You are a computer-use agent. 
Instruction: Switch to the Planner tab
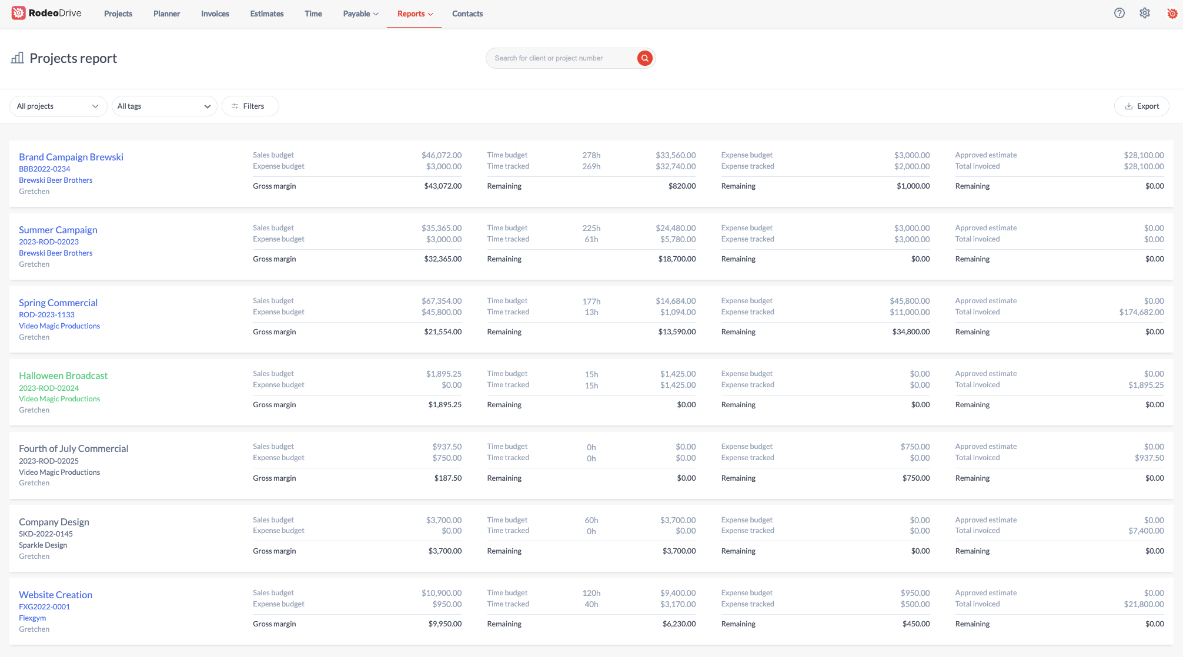click(166, 14)
